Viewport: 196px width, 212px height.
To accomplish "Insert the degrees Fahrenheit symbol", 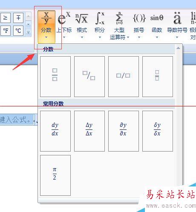I will click(x=6, y=31).
